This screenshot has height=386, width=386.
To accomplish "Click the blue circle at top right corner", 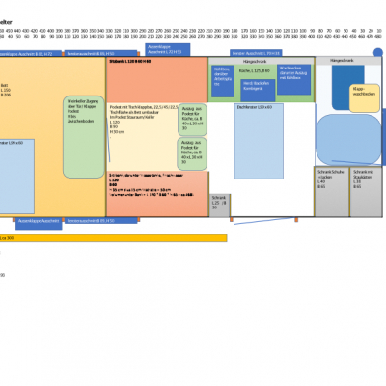I will pos(378,52).
